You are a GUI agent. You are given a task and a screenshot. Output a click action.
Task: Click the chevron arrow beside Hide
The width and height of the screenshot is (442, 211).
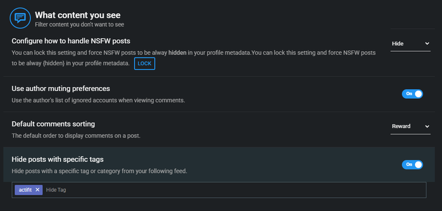(x=427, y=44)
